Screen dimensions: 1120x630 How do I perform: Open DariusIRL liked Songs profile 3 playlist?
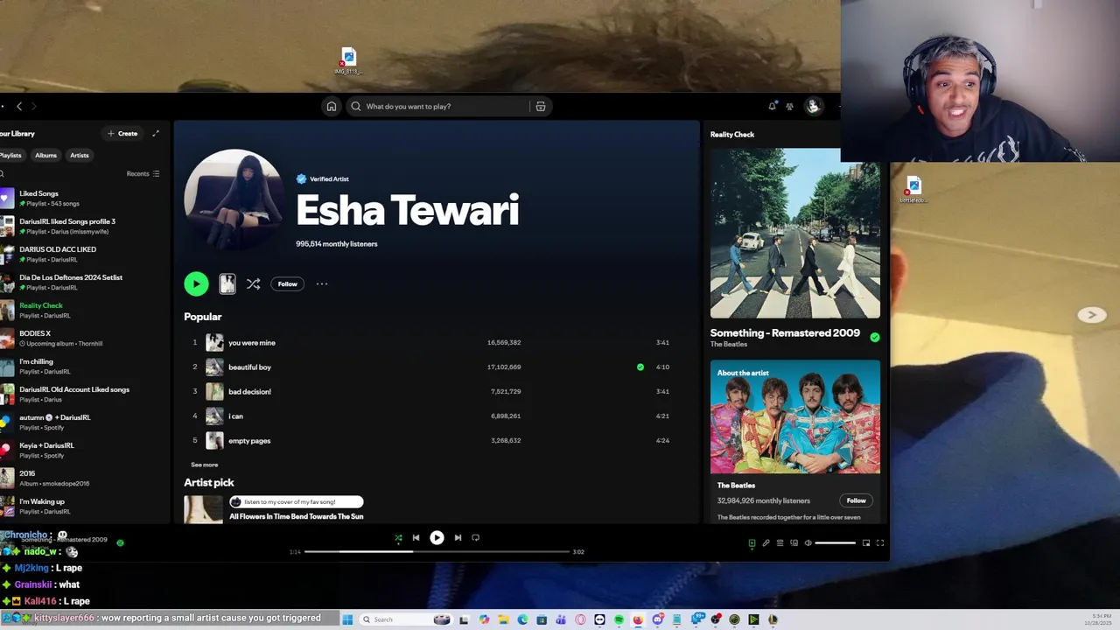coord(83,227)
